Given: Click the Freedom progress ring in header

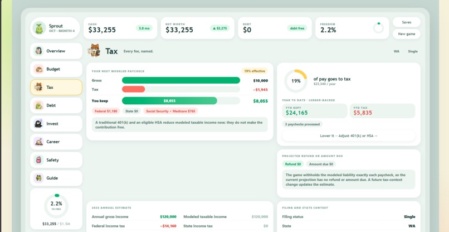Looking at the screenshot, I should pos(379,28).
